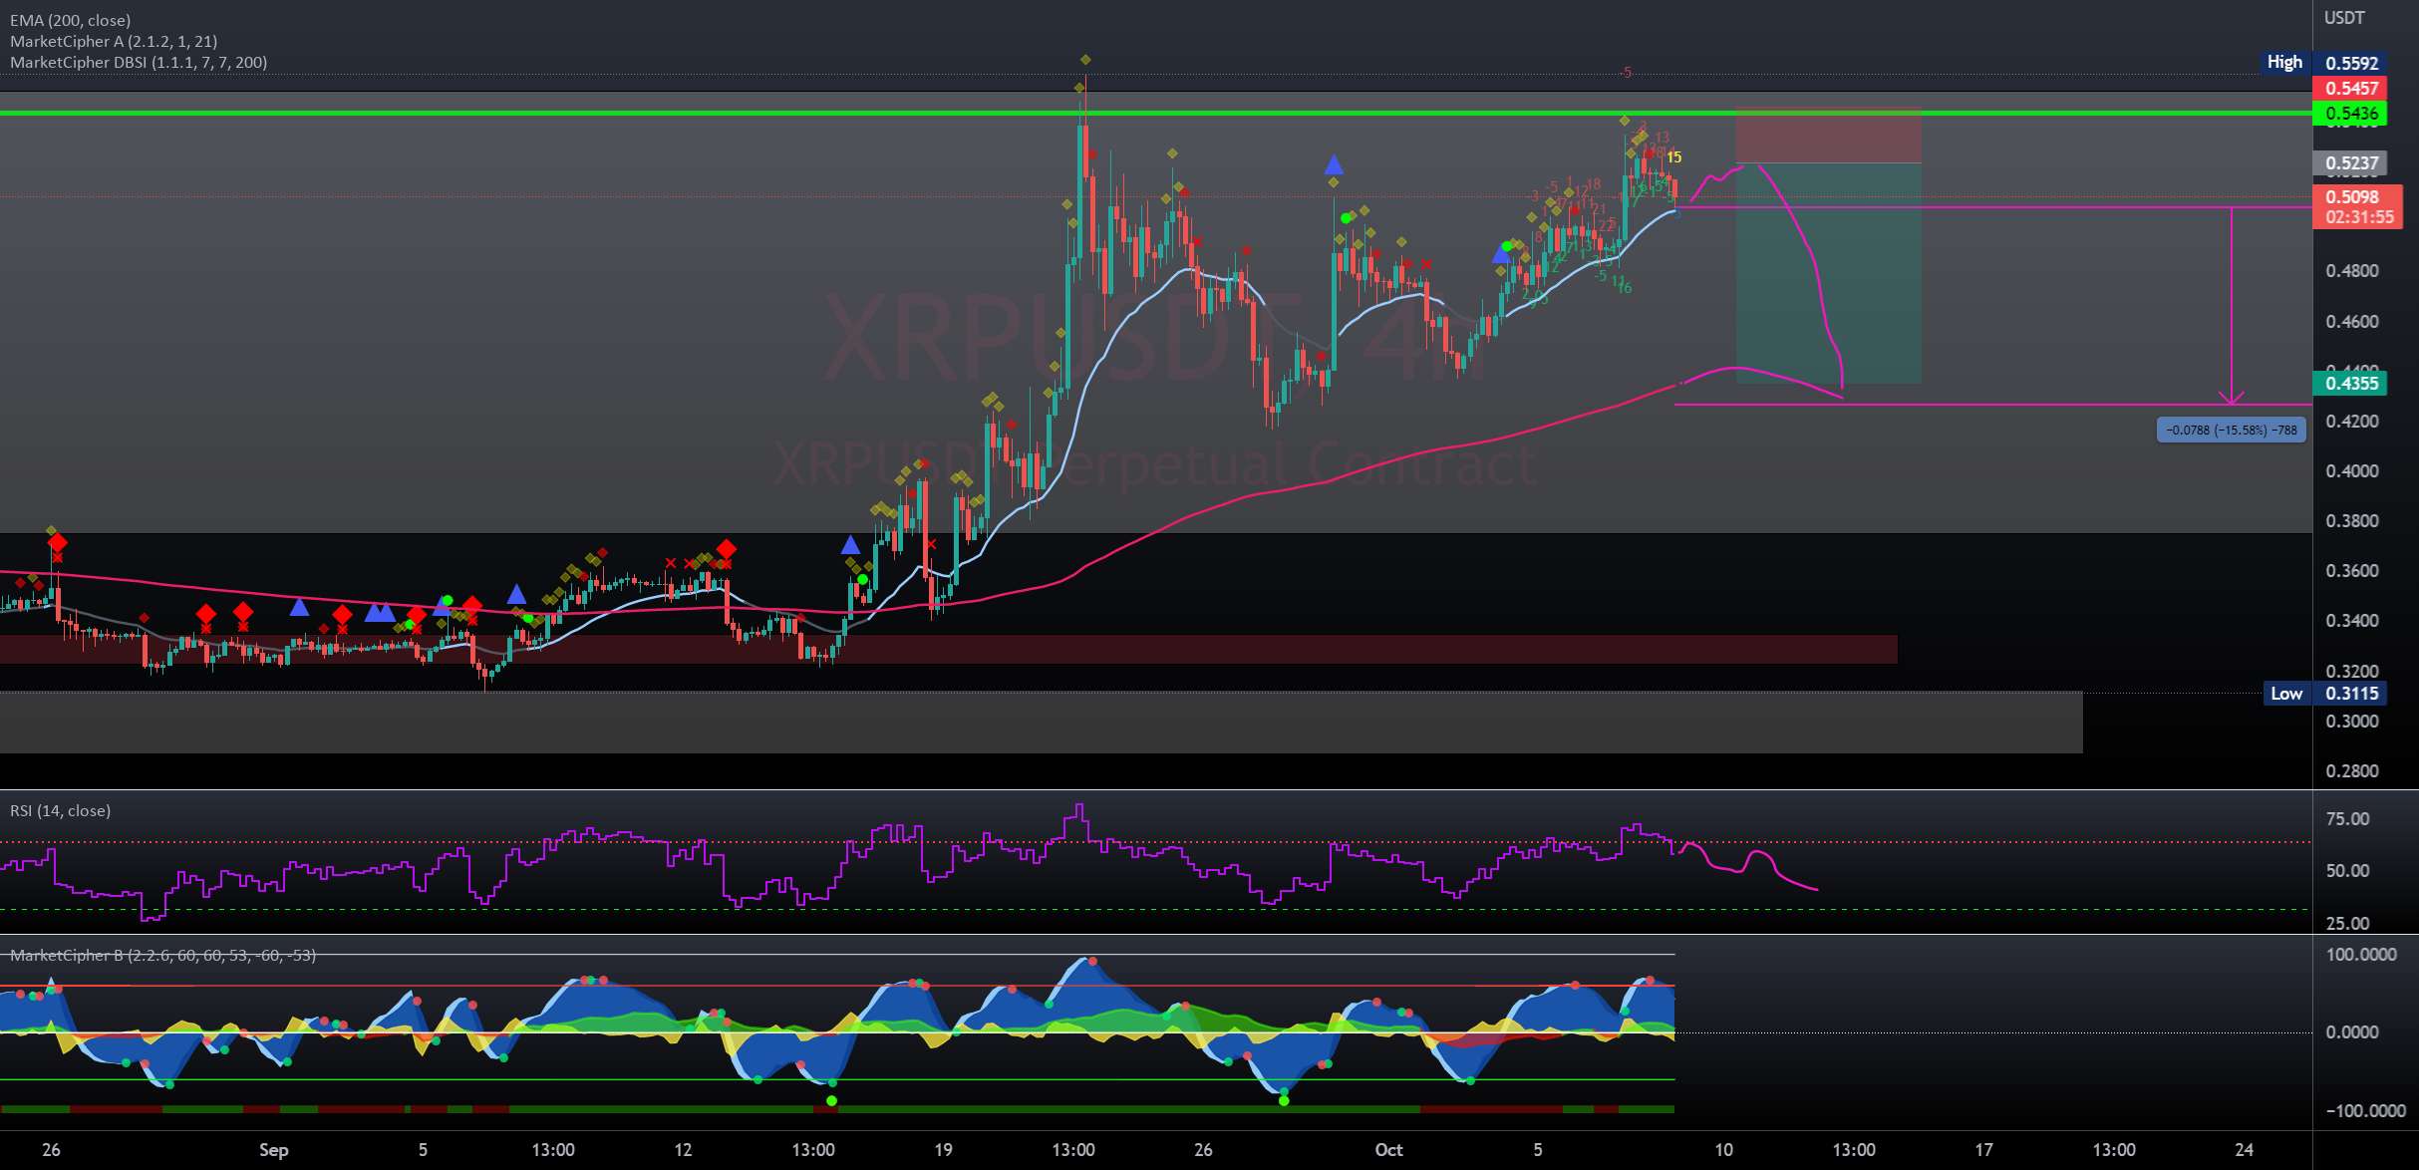Click the RSI (14, close) pane label
Image resolution: width=2419 pixels, height=1170 pixels.
[60, 810]
